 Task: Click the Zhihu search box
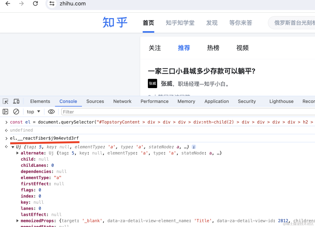tap(292, 23)
